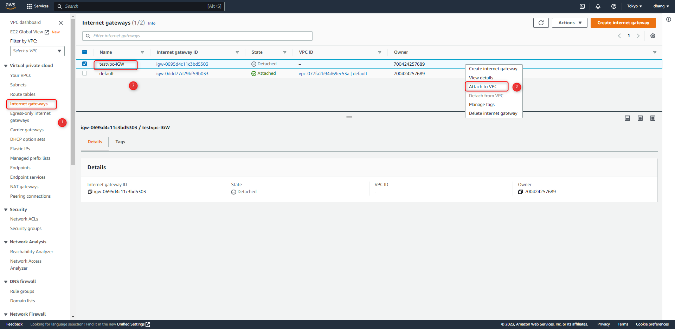Image resolution: width=675 pixels, height=329 pixels.
Task: Go to previous page of gateways
Action: pyautogui.click(x=619, y=36)
